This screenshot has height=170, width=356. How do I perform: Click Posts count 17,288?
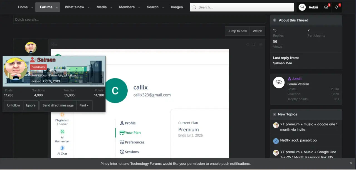click(x=9, y=95)
